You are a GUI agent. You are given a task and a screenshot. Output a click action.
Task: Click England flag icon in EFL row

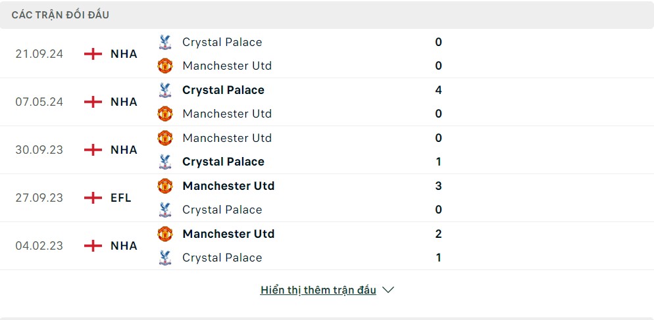93,198
